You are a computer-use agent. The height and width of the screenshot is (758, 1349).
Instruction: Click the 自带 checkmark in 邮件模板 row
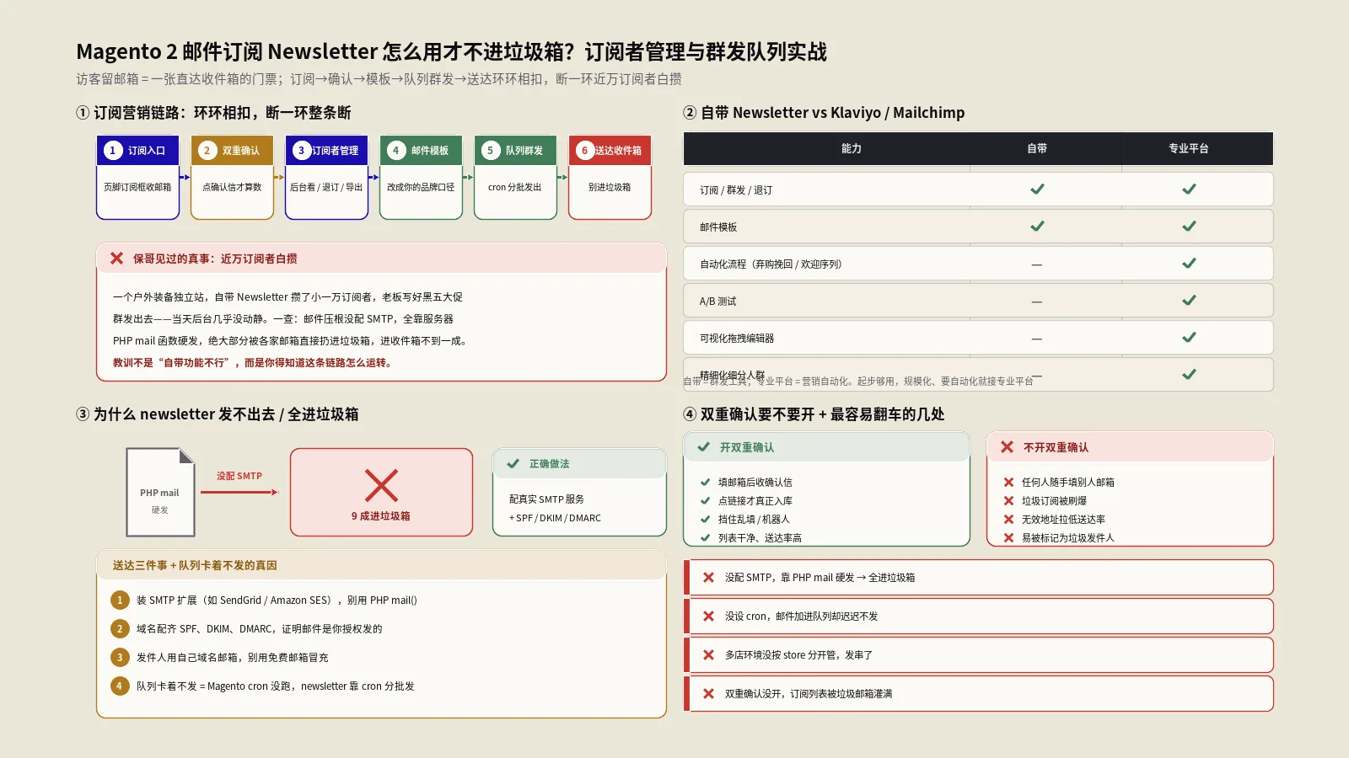pos(1037,227)
